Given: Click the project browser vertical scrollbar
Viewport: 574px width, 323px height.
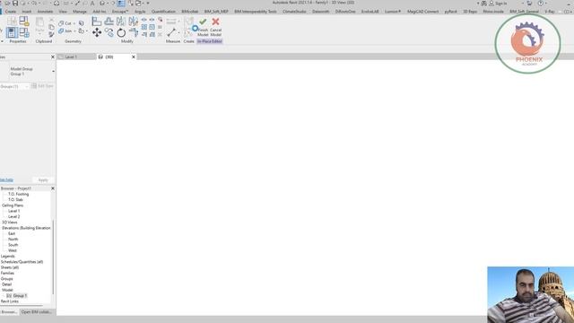Looking at the screenshot, I should [54, 257].
